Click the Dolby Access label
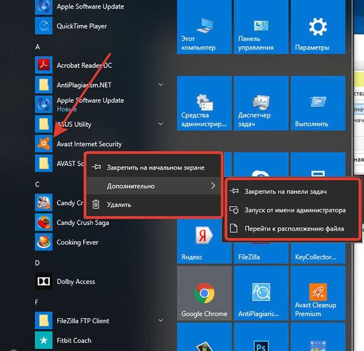364x351 pixels. [76, 281]
